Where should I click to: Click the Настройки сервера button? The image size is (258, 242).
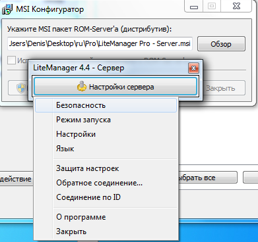pos(115,87)
